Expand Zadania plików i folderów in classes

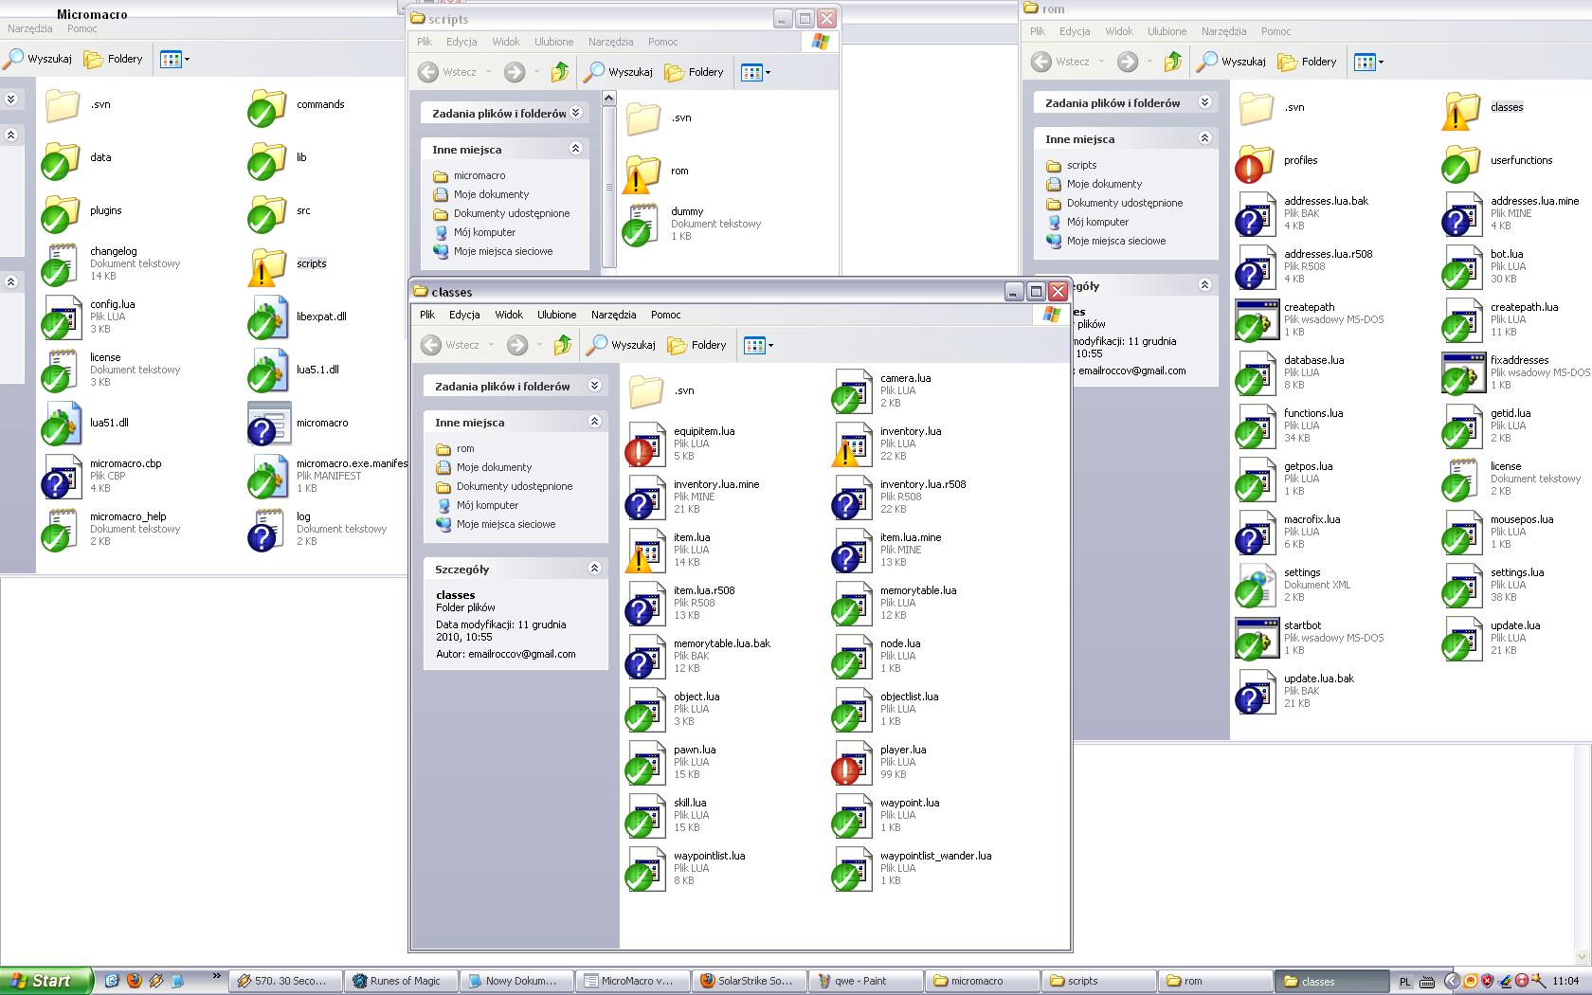(594, 386)
